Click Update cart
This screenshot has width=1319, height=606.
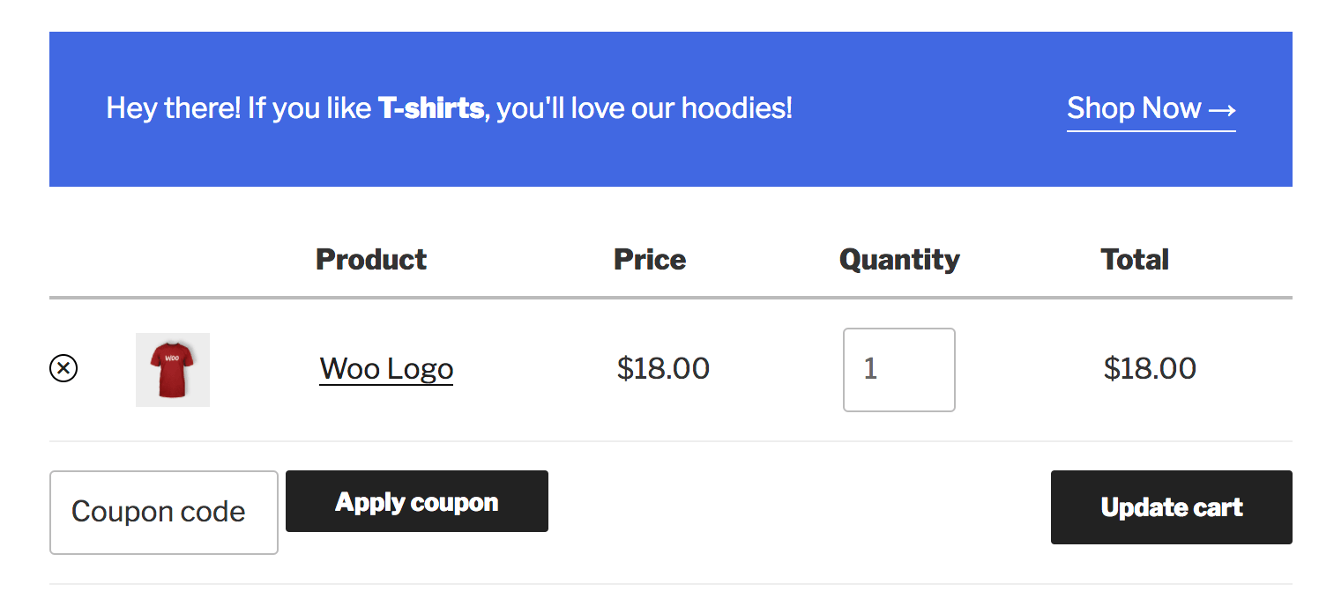tap(1171, 507)
